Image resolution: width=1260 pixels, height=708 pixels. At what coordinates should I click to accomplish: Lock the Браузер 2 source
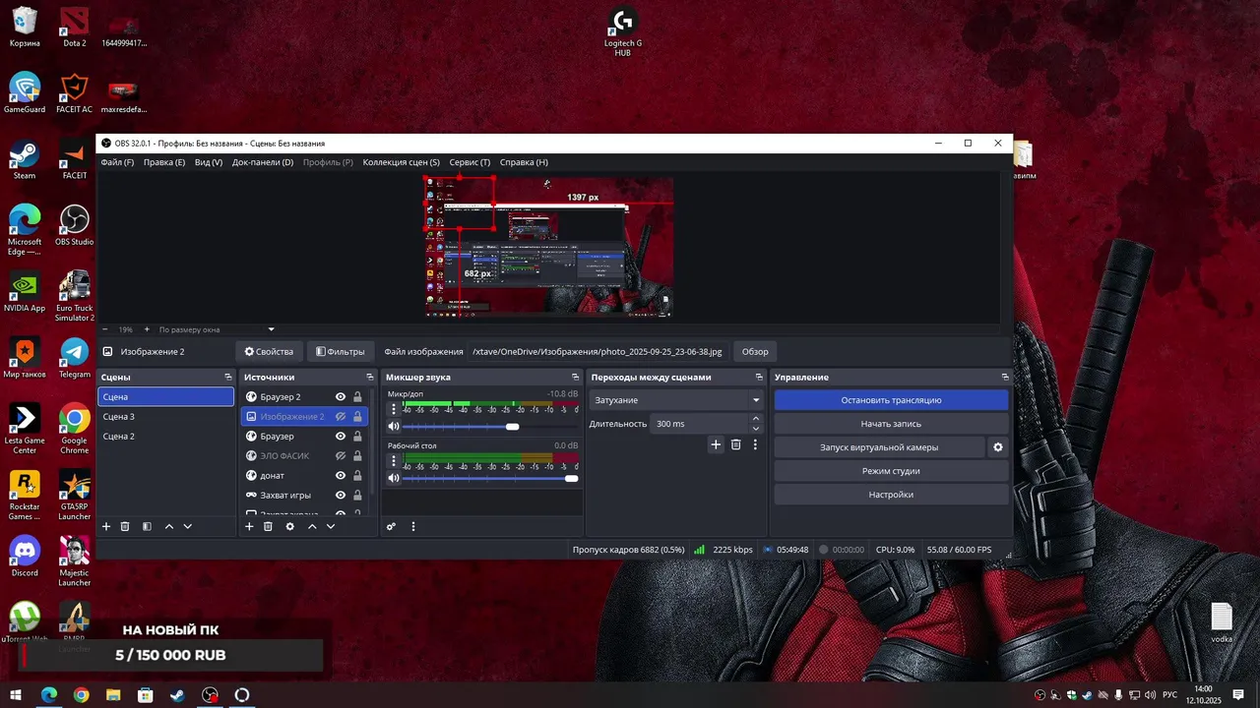357,397
